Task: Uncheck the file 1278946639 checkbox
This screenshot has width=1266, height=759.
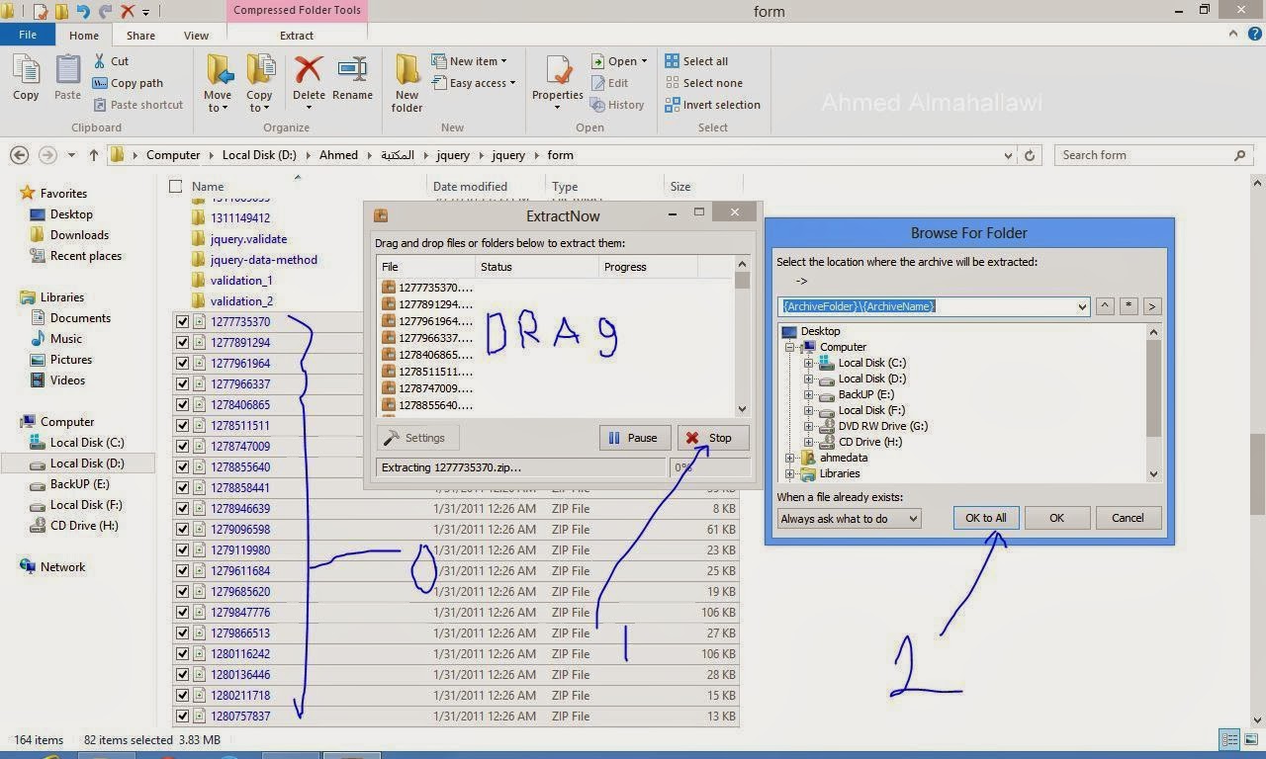Action: point(182,509)
